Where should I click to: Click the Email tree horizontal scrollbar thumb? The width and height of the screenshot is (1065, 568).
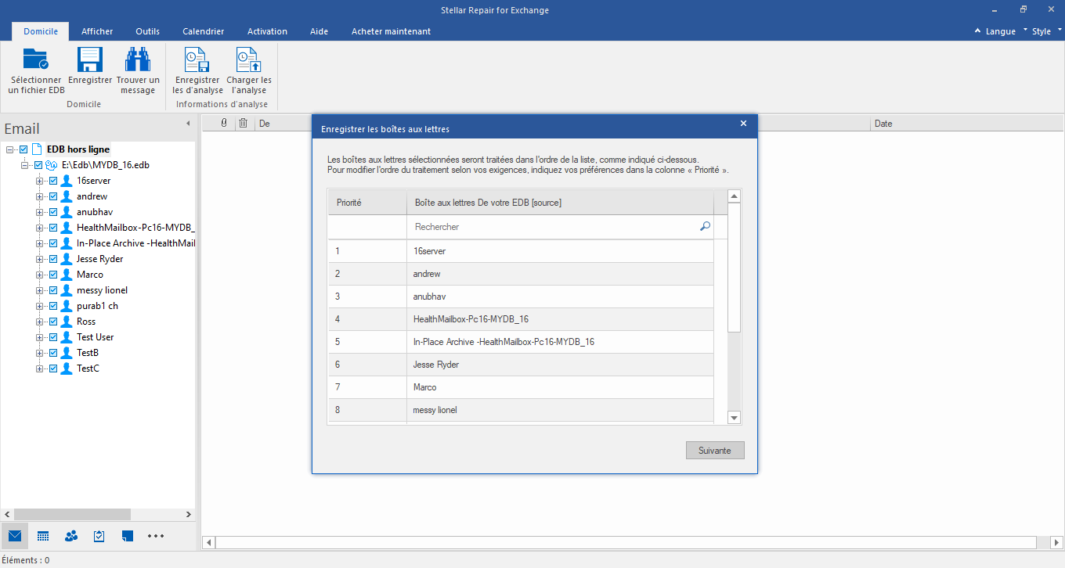click(72, 514)
